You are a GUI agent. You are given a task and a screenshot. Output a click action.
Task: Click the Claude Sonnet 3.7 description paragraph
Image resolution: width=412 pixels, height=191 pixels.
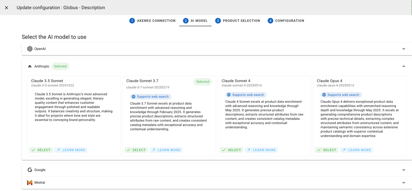tap(168, 116)
